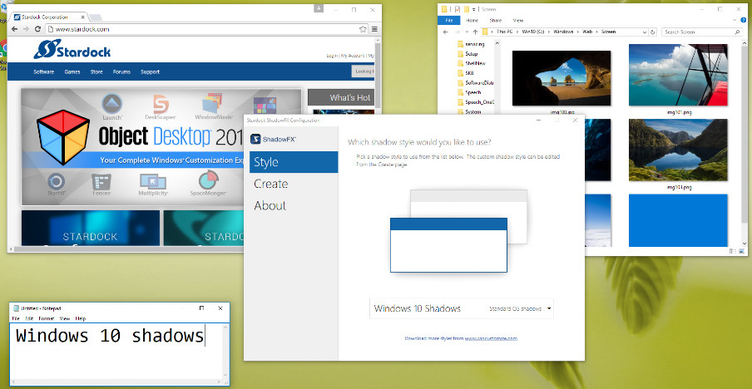Image resolution: width=752 pixels, height=389 pixels.
Task: Open the File tab in File Explorer
Action: click(449, 21)
